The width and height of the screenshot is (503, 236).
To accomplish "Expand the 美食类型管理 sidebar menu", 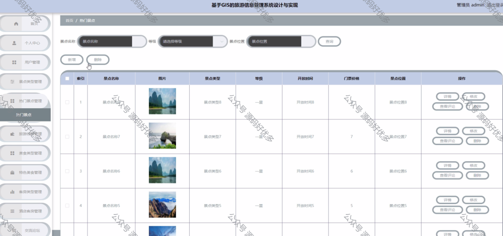I will click(x=26, y=153).
